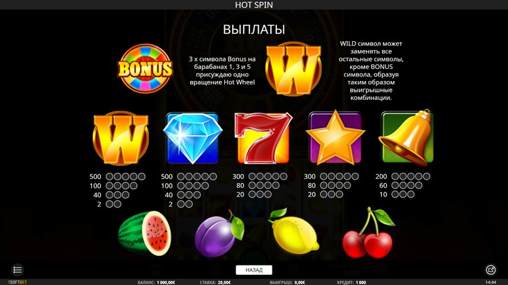Click the HOT SPIN title bar
This screenshot has width=508, height=285.
pos(254,5)
